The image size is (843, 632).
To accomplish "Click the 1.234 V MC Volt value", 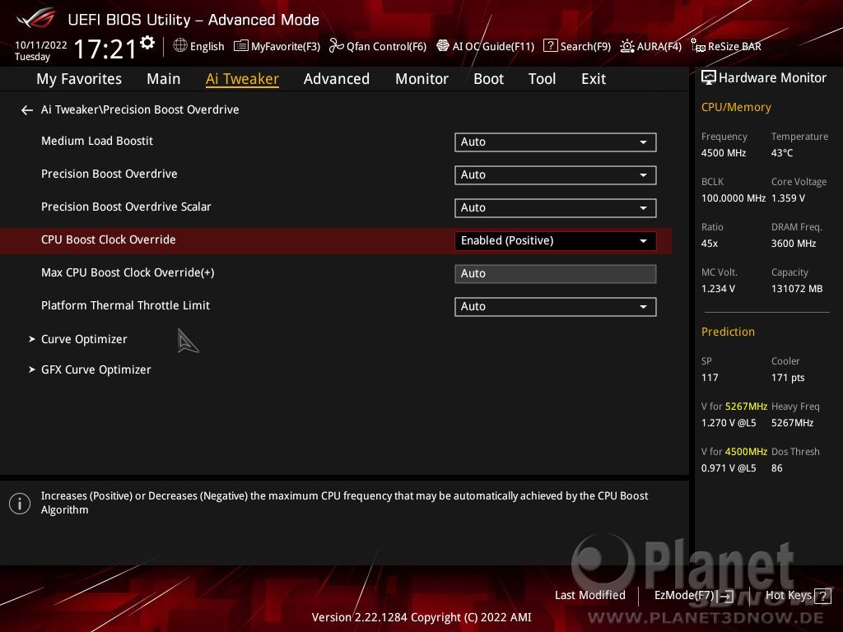I will 718,289.
